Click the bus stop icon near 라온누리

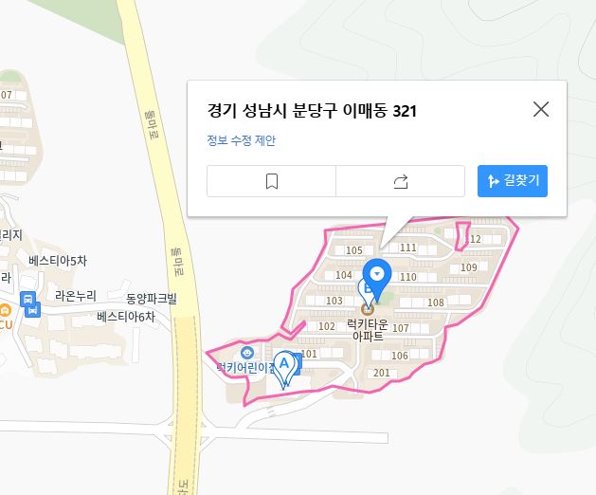coord(28,299)
